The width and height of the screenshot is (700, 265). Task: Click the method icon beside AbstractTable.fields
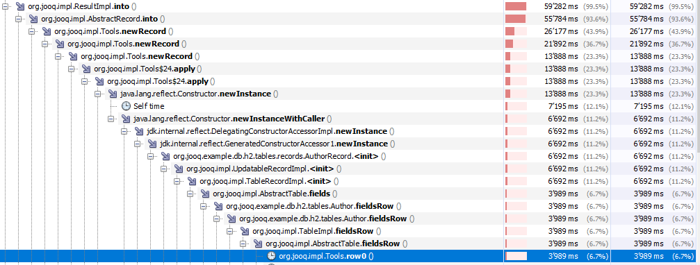tap(205, 194)
